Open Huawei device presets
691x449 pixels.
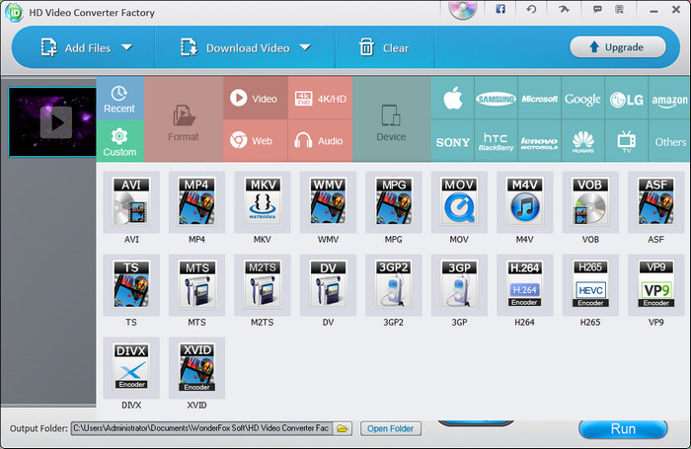[x=582, y=141]
